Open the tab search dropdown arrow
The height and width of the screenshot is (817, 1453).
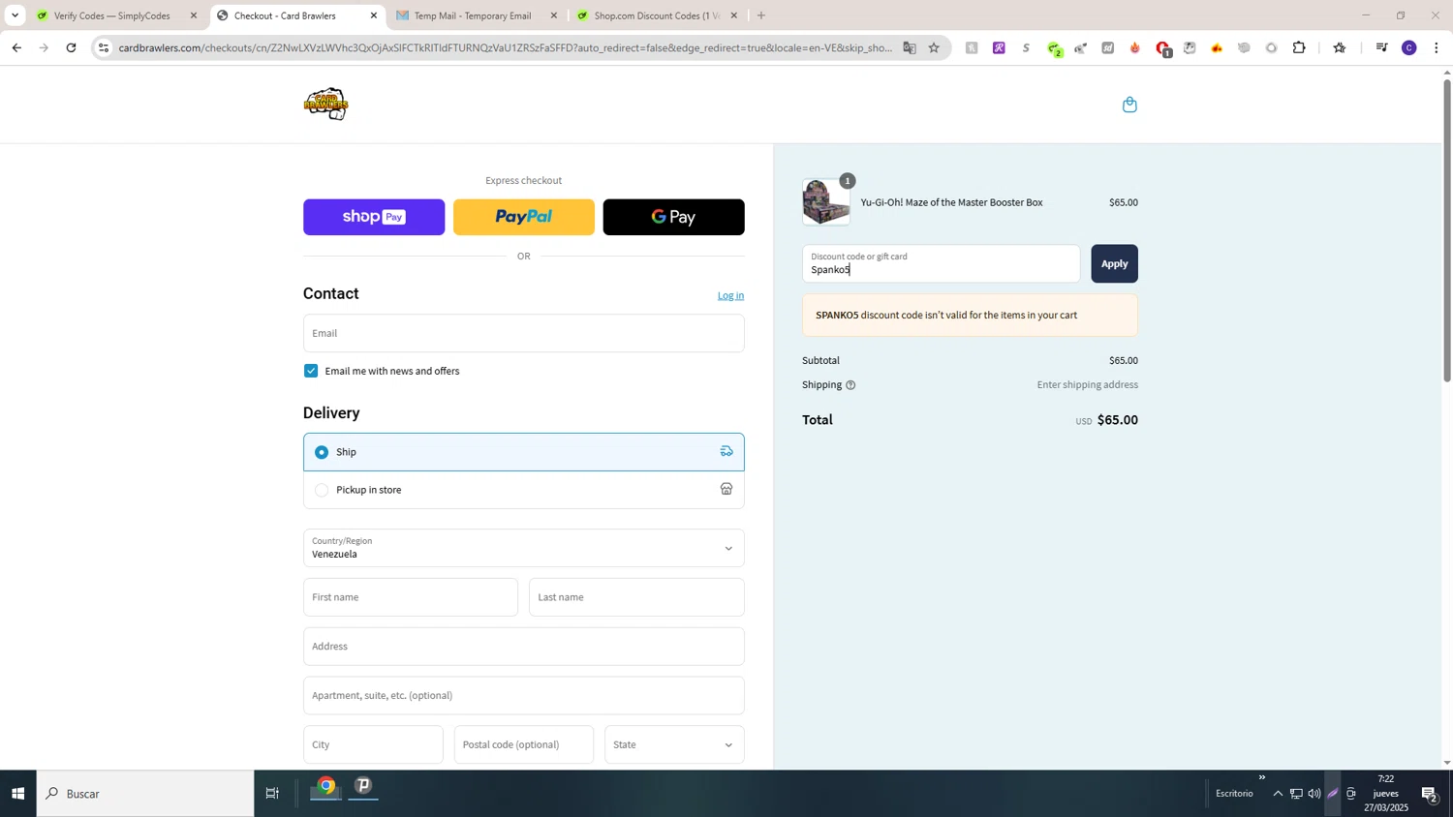[15, 15]
